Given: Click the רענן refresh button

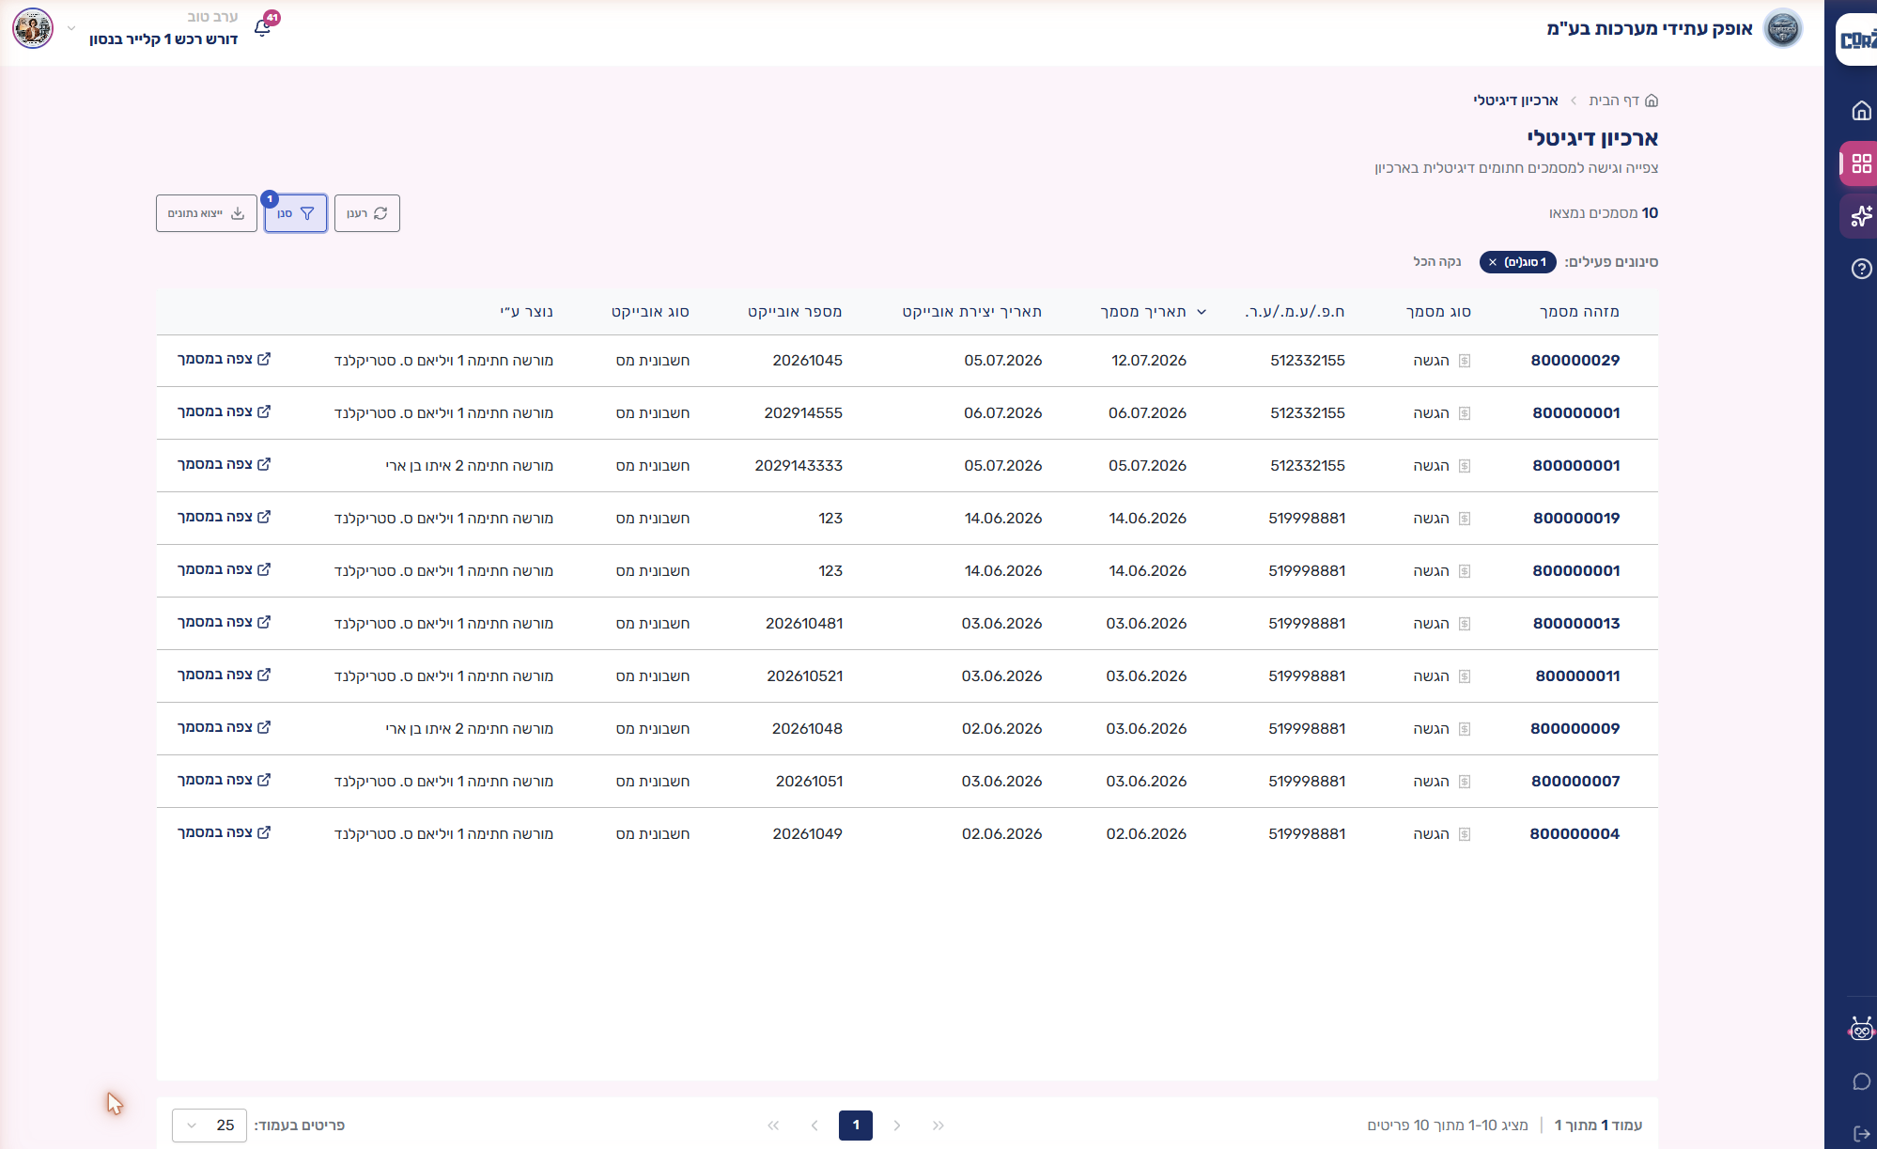Looking at the screenshot, I should coord(367,213).
